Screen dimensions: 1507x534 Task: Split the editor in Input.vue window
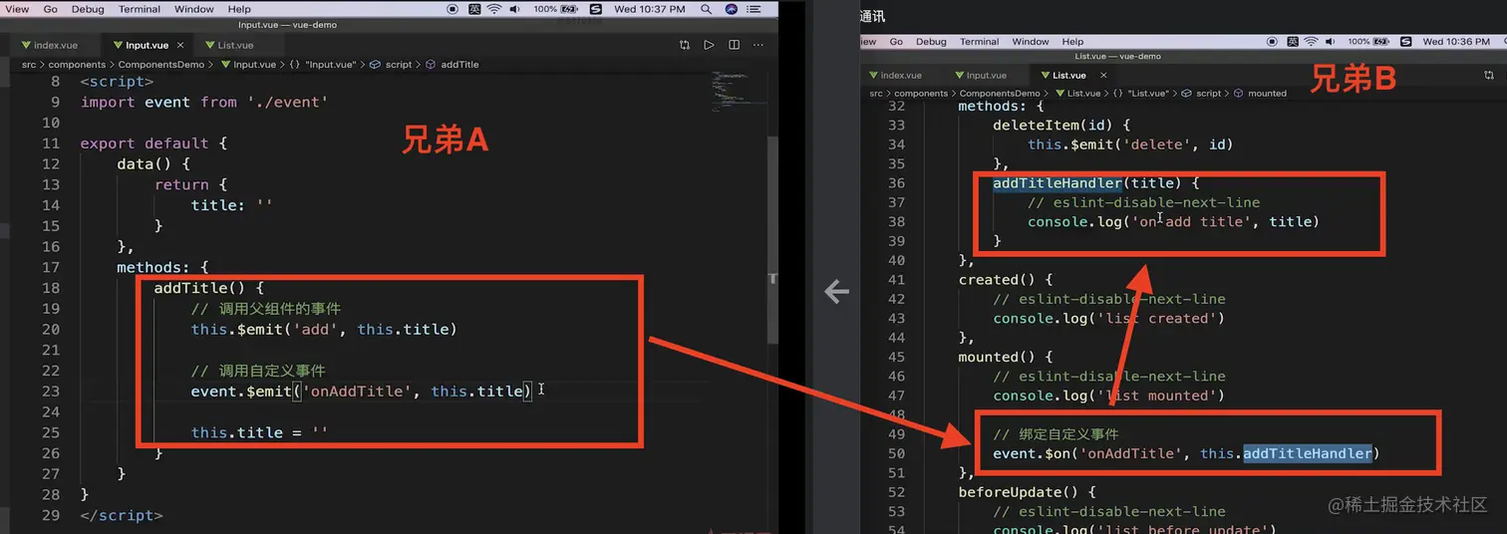[x=735, y=45]
